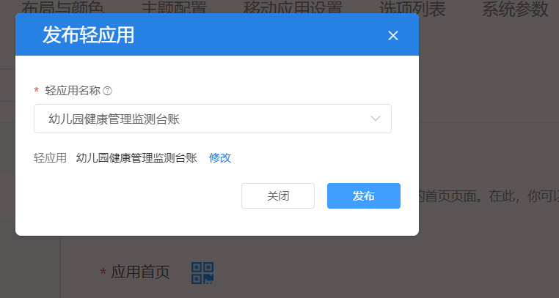
Task: Close the 发布轻应用 dialog with the X icon
Action: coord(393,36)
